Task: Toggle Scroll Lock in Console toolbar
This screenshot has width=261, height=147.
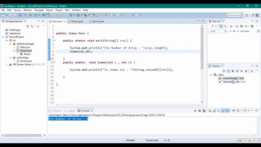Action: pos(214,111)
